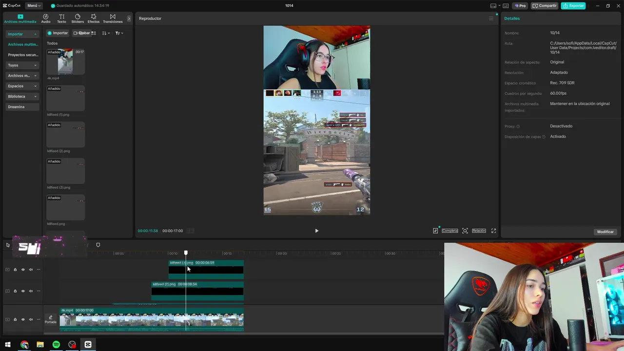Select the 4k.mp4 clip in timeline
This screenshot has height=351, width=624.
(x=152, y=319)
